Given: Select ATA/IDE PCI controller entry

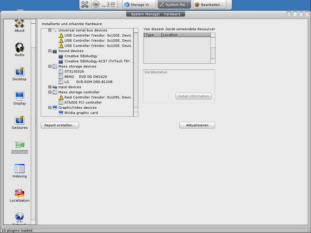Looking at the screenshot, I should [83, 103].
